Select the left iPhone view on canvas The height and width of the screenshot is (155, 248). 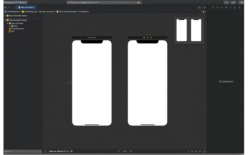pyautogui.click(x=92, y=83)
